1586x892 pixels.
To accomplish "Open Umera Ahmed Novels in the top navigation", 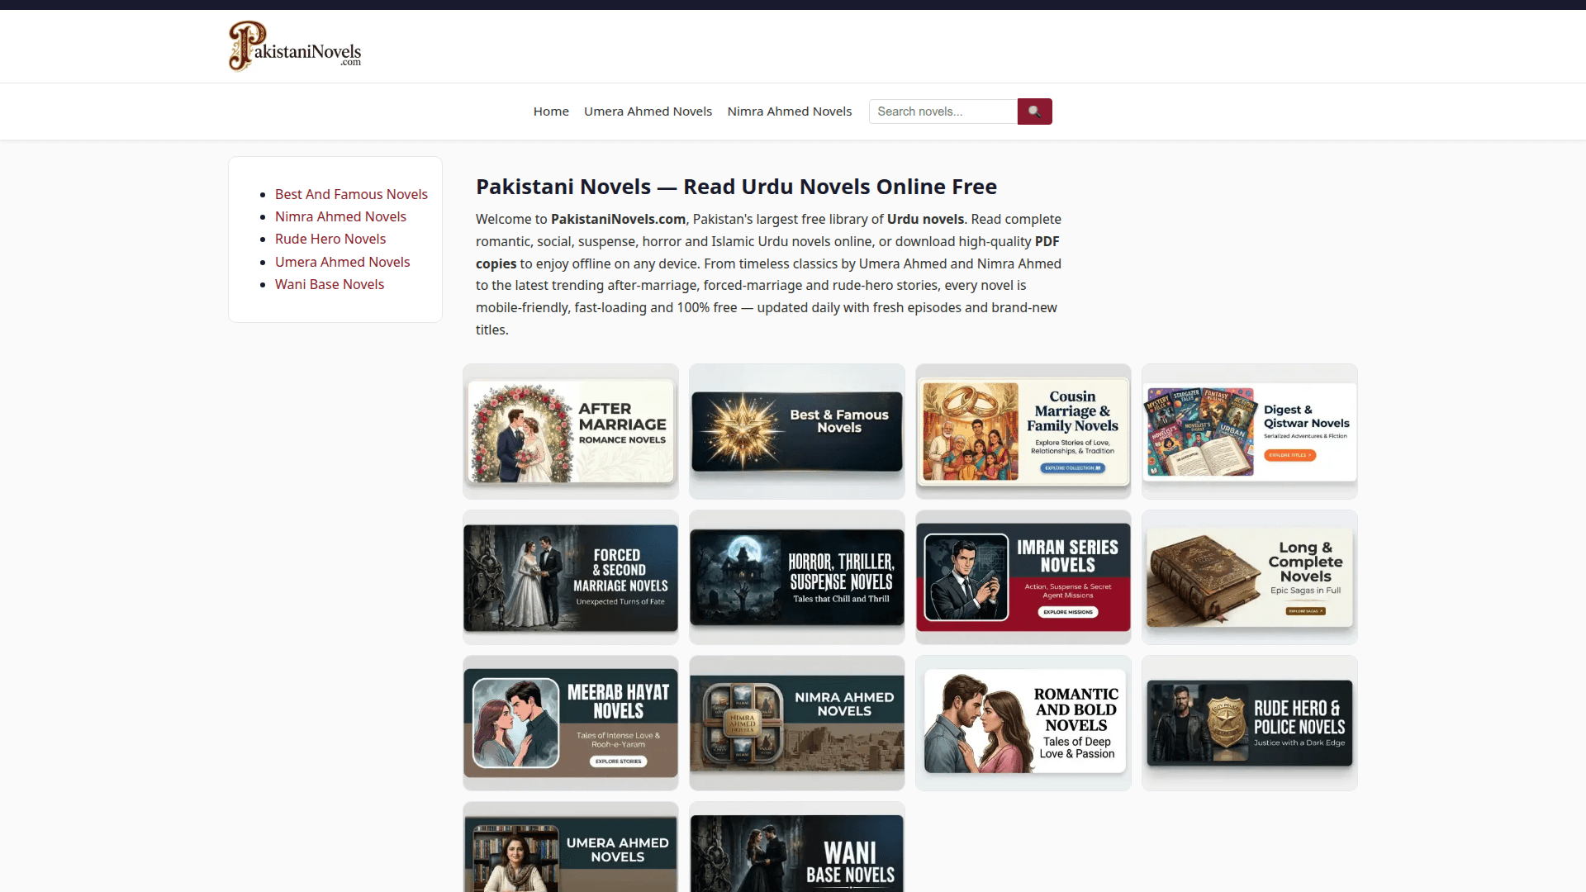I will coord(648,111).
